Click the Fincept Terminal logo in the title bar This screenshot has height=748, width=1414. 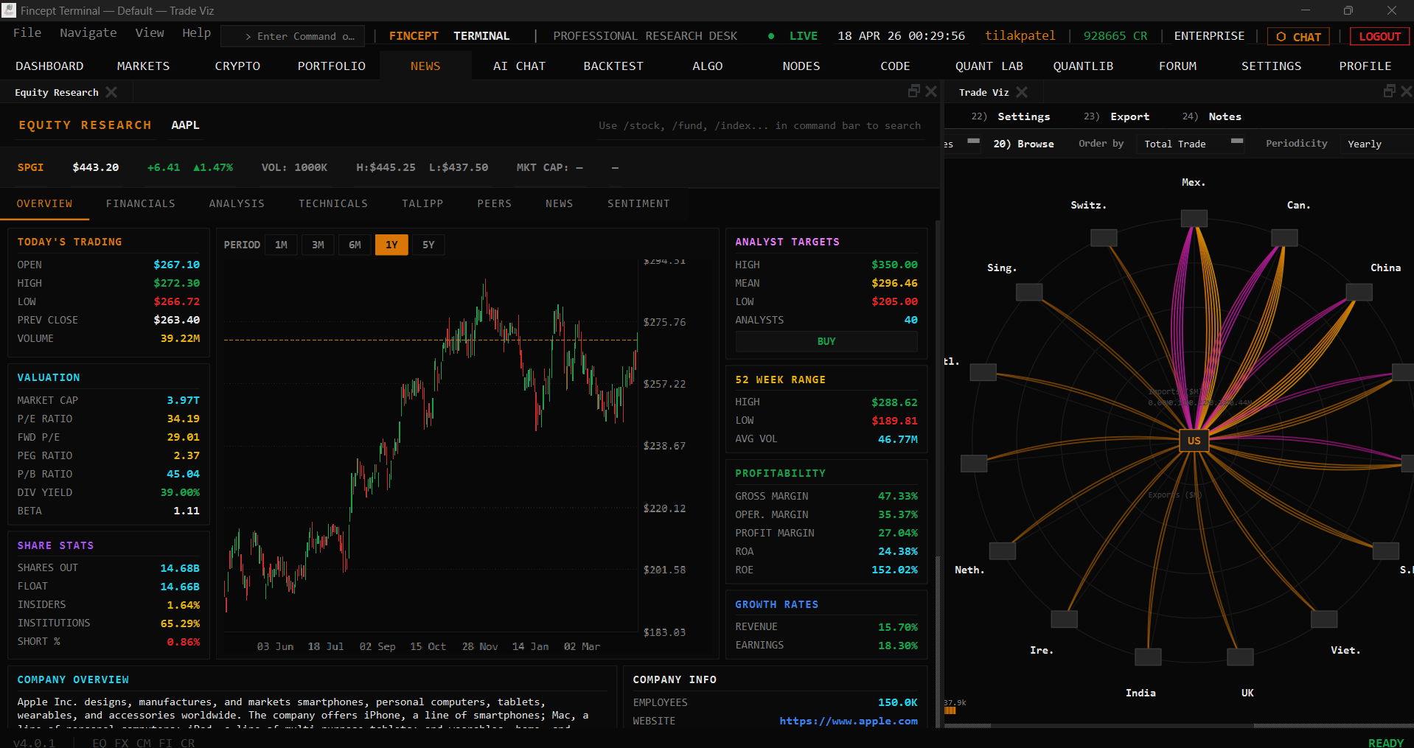point(9,10)
